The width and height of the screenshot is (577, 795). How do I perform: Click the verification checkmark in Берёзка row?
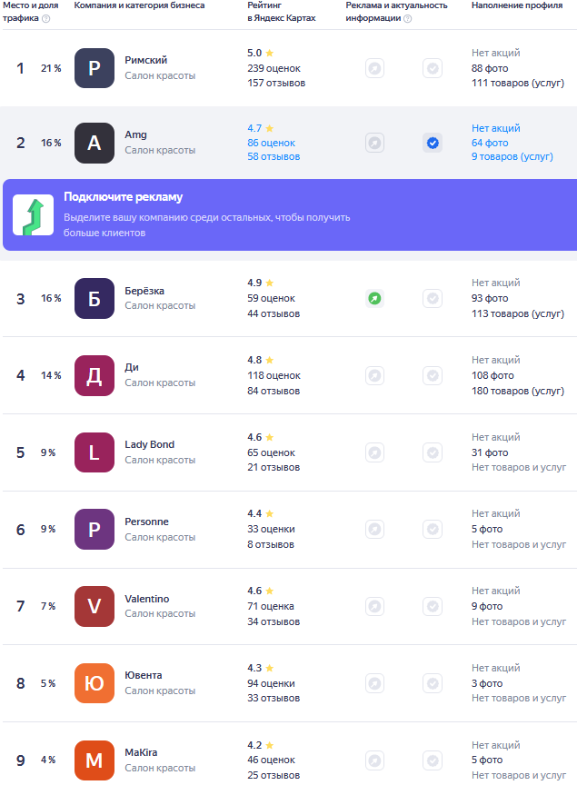click(433, 299)
